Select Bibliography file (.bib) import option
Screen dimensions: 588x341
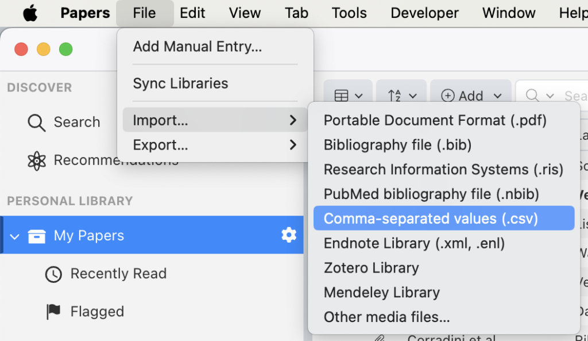coord(397,145)
